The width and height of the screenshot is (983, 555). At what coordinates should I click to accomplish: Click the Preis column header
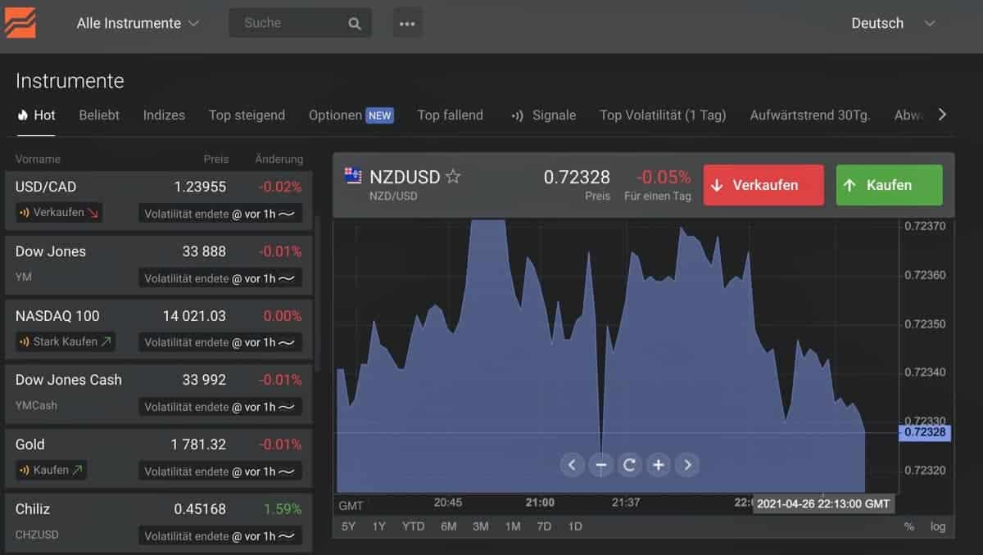tap(216, 159)
